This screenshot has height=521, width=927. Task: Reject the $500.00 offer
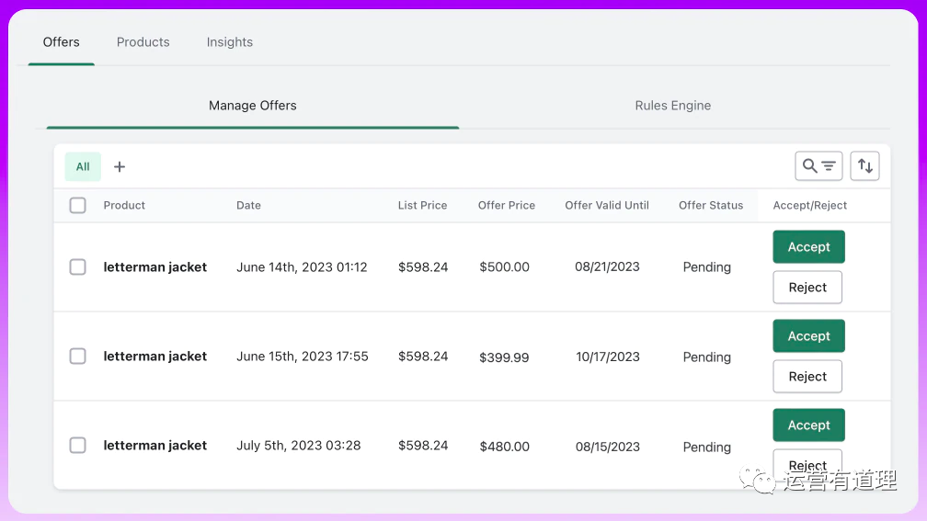(x=807, y=287)
